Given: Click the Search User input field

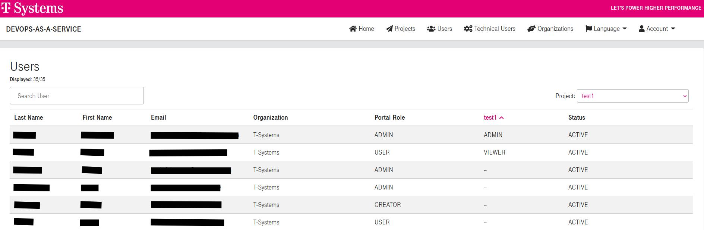Looking at the screenshot, I should 77,96.
